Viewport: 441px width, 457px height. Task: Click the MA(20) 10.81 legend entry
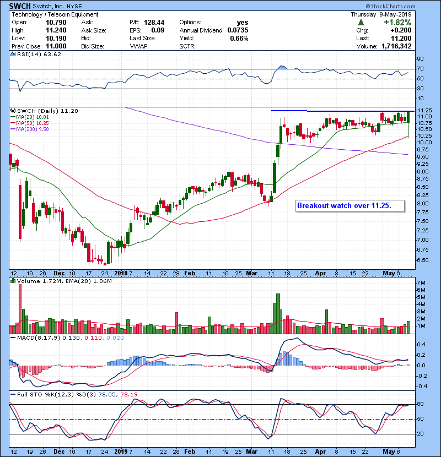click(30, 117)
